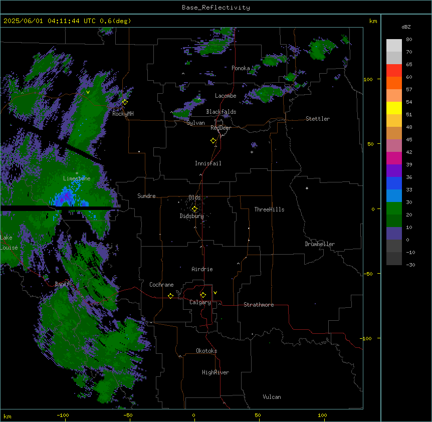Select the dark blue 33-36 dBZ legend swatch
The width and height of the screenshot is (432, 422).
[394, 183]
